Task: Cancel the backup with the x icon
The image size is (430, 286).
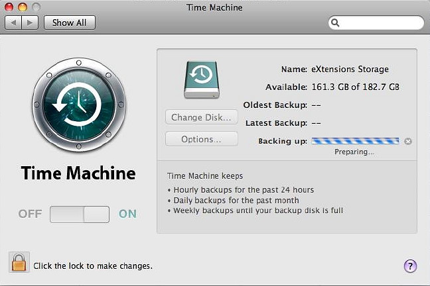Action: 408,141
